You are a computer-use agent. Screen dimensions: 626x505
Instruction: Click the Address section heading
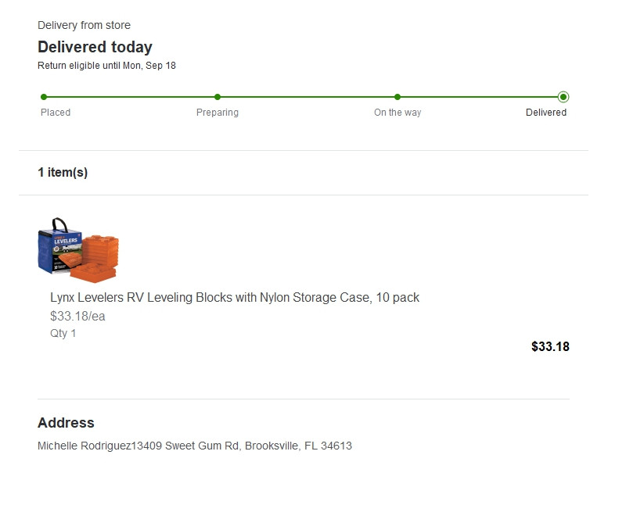coord(66,423)
